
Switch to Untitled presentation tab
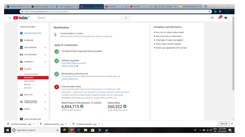coord(190,6)
